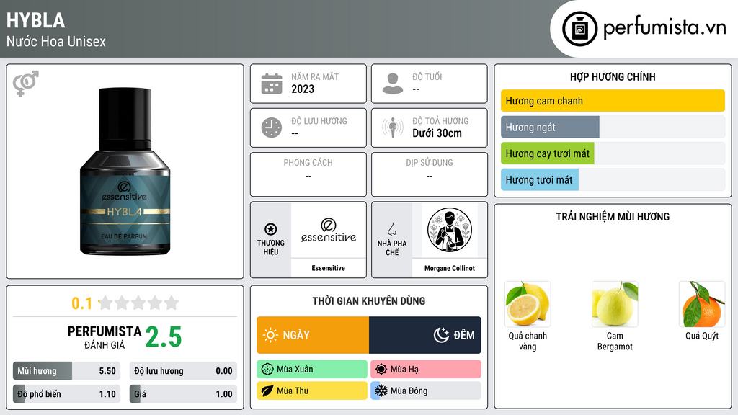
Task: Click the person icon beside Độ tuổi
Action: (x=393, y=84)
